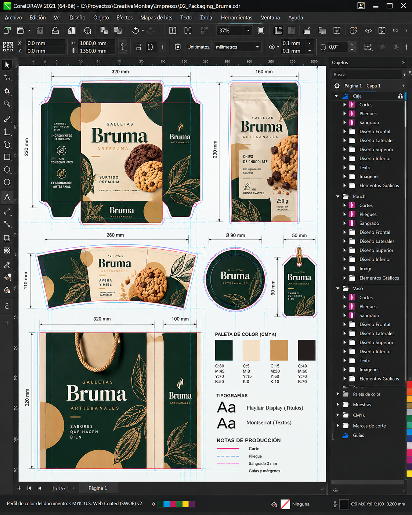Click the Undo arrow
The width and height of the screenshot is (412, 515).
coord(136,30)
